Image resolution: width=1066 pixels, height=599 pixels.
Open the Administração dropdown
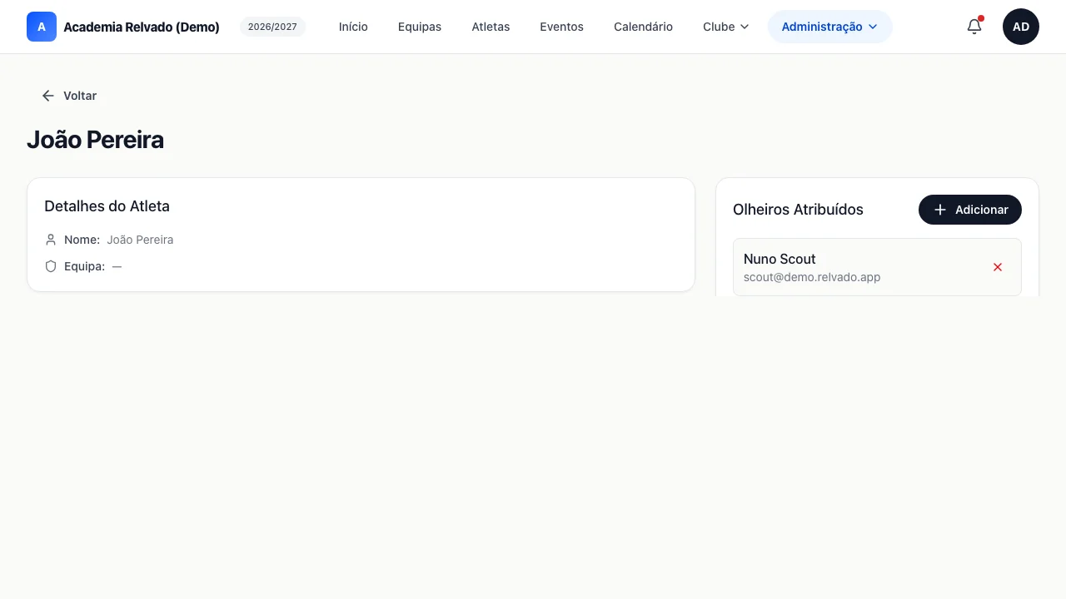tap(829, 27)
